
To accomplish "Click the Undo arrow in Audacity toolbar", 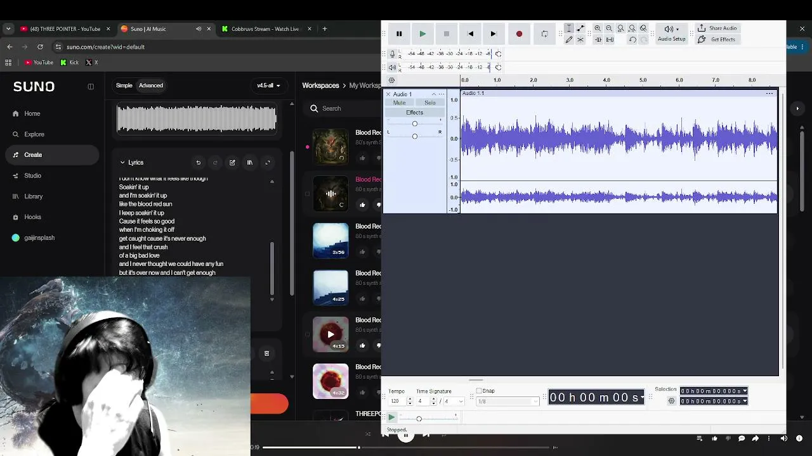I will (x=632, y=40).
